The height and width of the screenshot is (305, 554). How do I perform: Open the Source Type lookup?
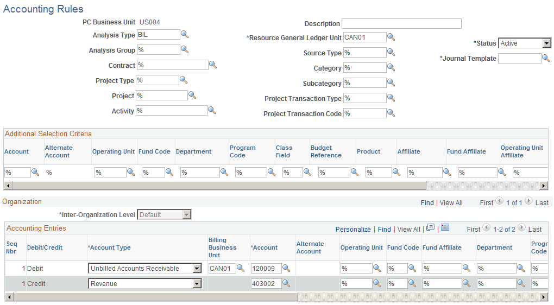391,52
